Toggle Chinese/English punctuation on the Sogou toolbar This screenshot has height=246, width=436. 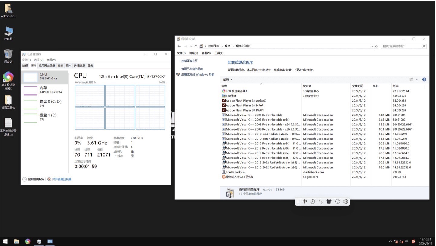click(x=321, y=202)
